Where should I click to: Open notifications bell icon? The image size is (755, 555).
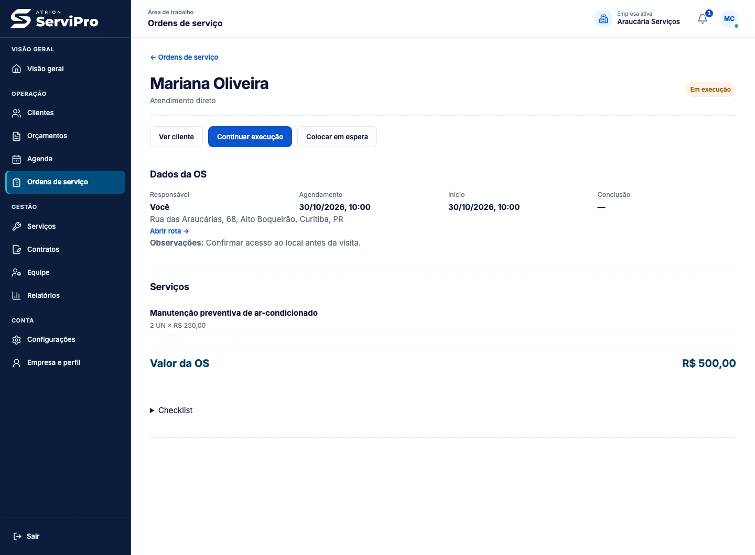pyautogui.click(x=703, y=19)
